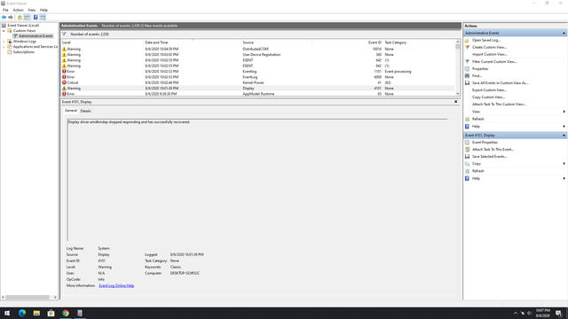
Task: Click the Save Selected Events floppy icon
Action: [x=468, y=157]
